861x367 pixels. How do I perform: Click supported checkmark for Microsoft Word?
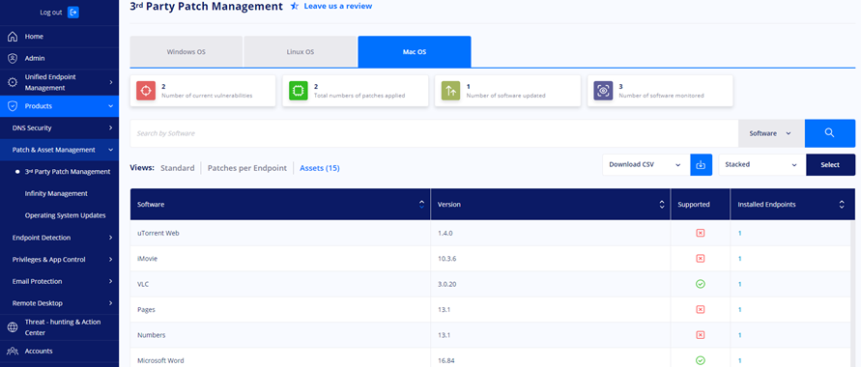pyautogui.click(x=701, y=360)
